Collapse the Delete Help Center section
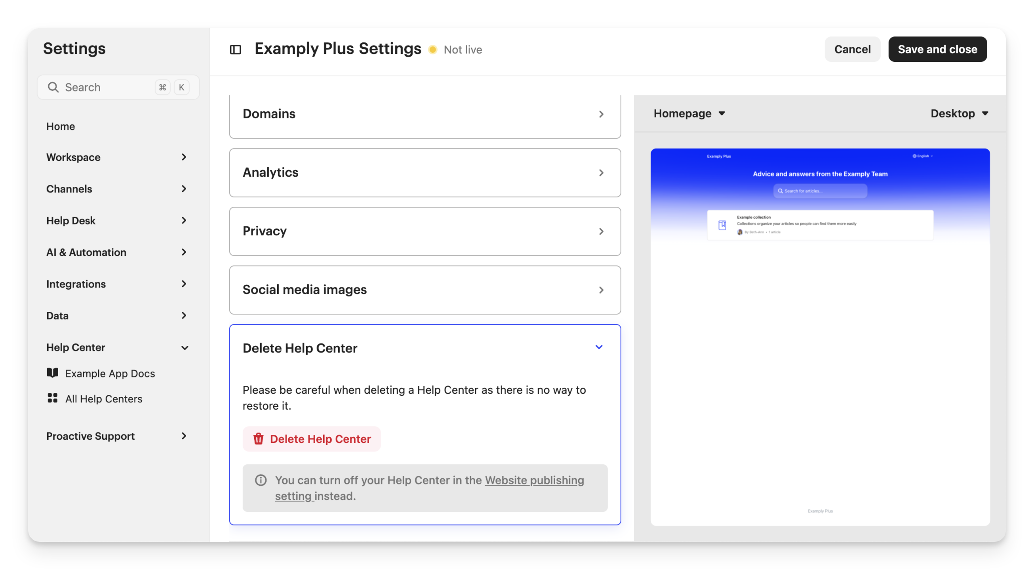This screenshot has width=1034, height=570. [598, 347]
